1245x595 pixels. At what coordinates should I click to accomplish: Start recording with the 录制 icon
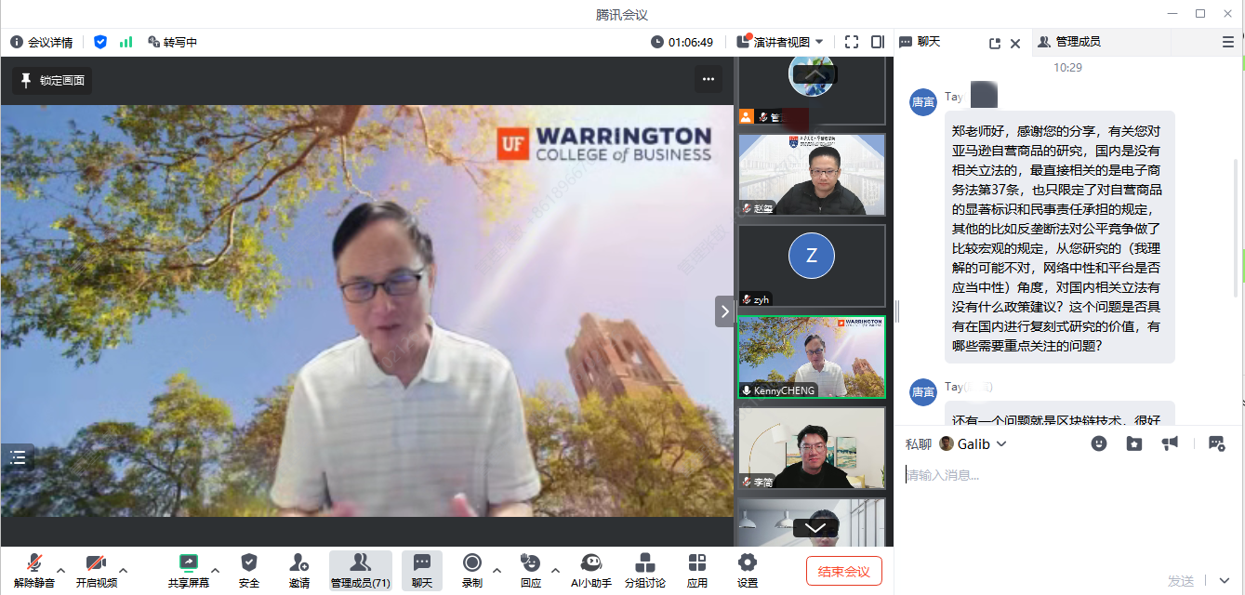pyautogui.click(x=471, y=570)
